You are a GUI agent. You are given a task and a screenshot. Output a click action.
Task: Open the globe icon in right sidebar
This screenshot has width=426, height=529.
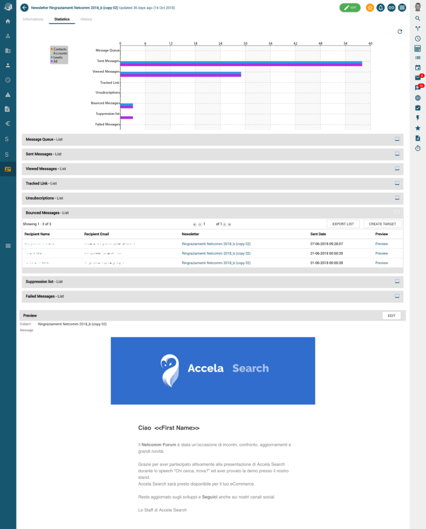tap(418, 98)
